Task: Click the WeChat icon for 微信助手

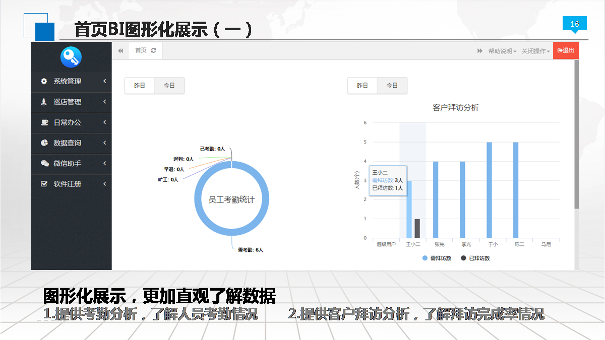Action: point(44,164)
